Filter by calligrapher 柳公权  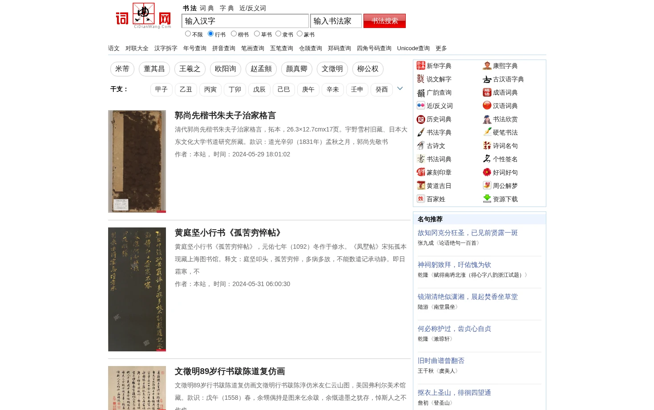pyautogui.click(x=368, y=69)
